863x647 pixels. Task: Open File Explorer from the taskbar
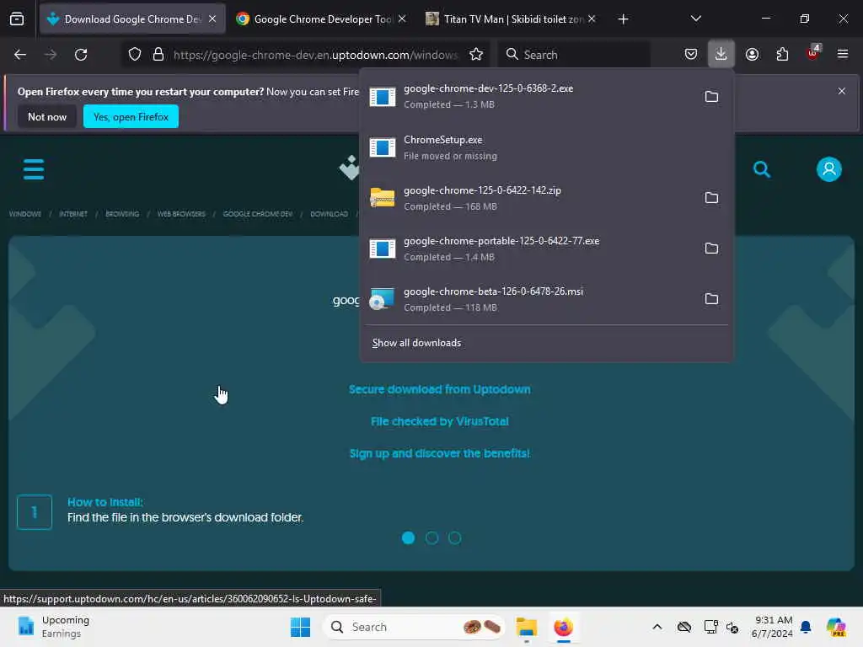[x=526, y=627]
